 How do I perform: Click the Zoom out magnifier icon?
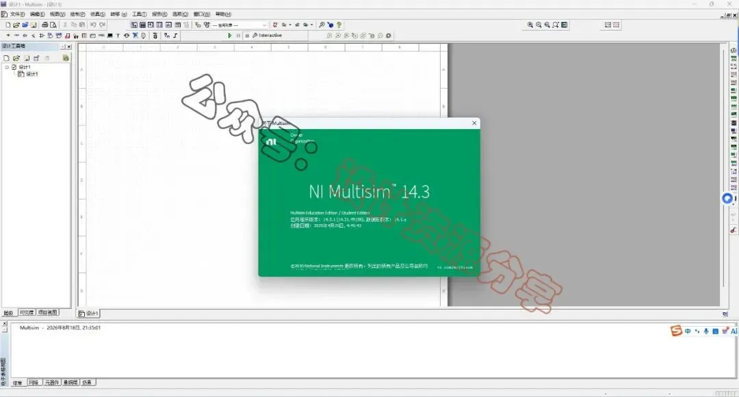pos(539,25)
